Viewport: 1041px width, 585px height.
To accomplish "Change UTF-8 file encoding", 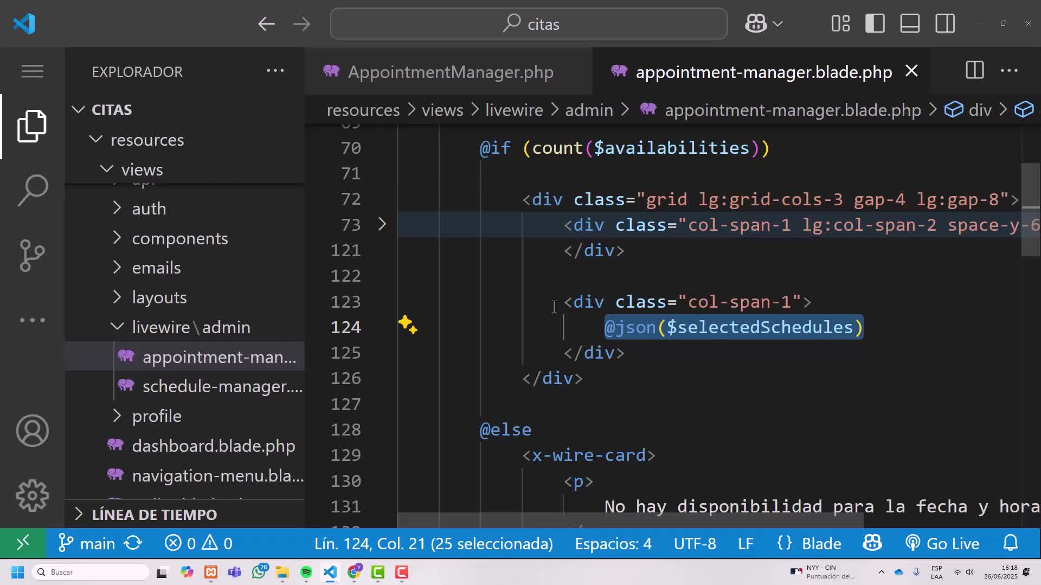I will coord(695,543).
